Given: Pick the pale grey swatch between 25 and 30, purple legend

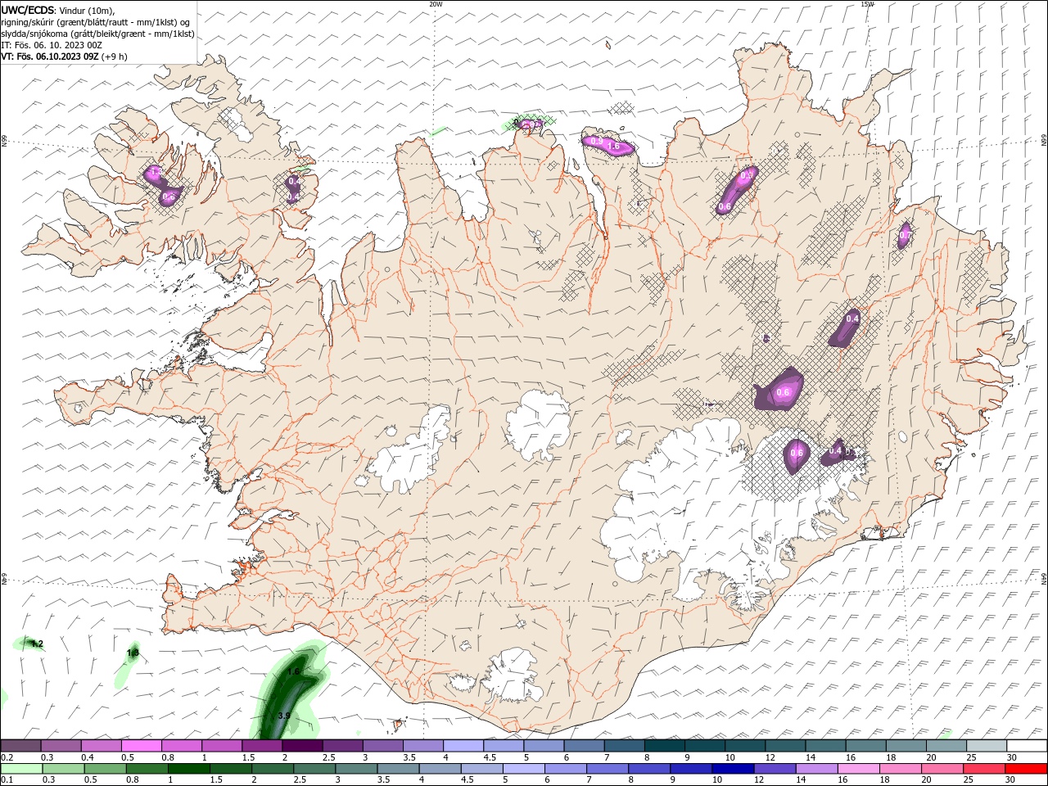Looking at the screenshot, I should (987, 746).
